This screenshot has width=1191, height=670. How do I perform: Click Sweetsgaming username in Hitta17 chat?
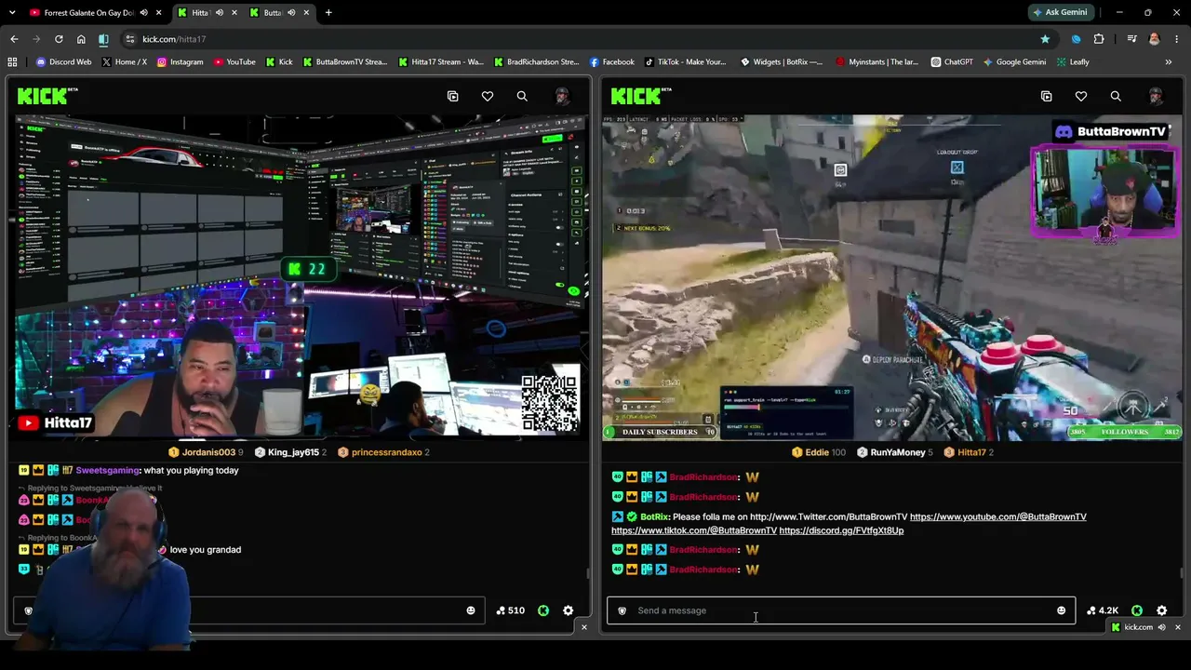[107, 471]
